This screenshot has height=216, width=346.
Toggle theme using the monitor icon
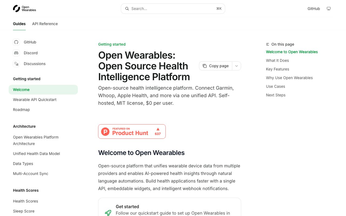(x=329, y=9)
